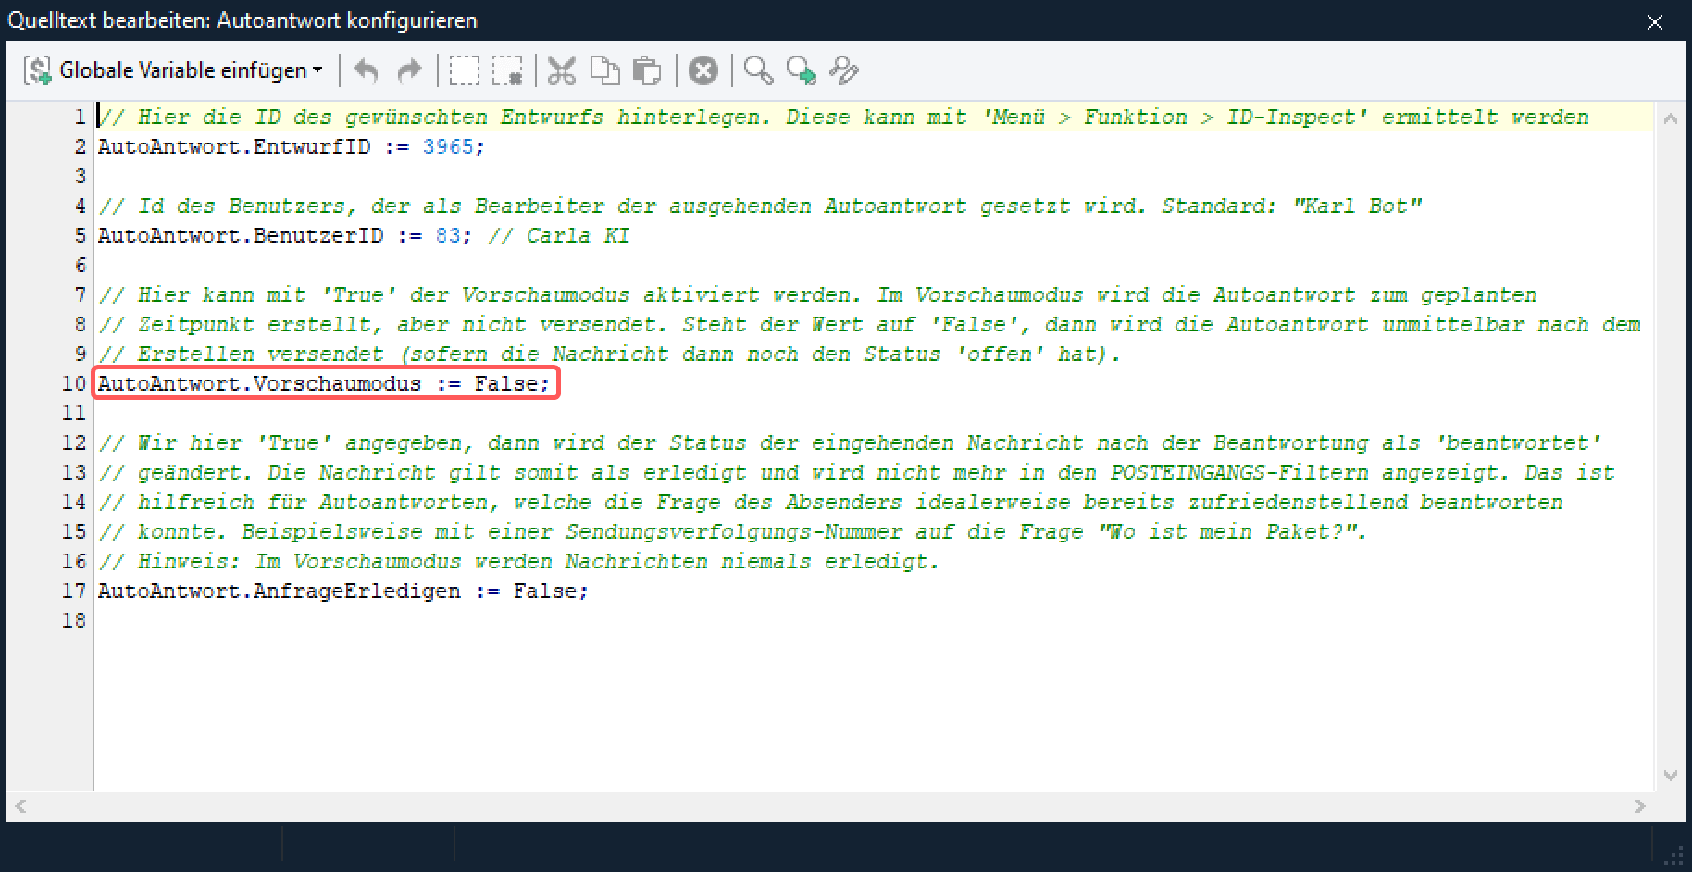Click the find next icon
The width and height of the screenshot is (1692, 872).
(801, 71)
